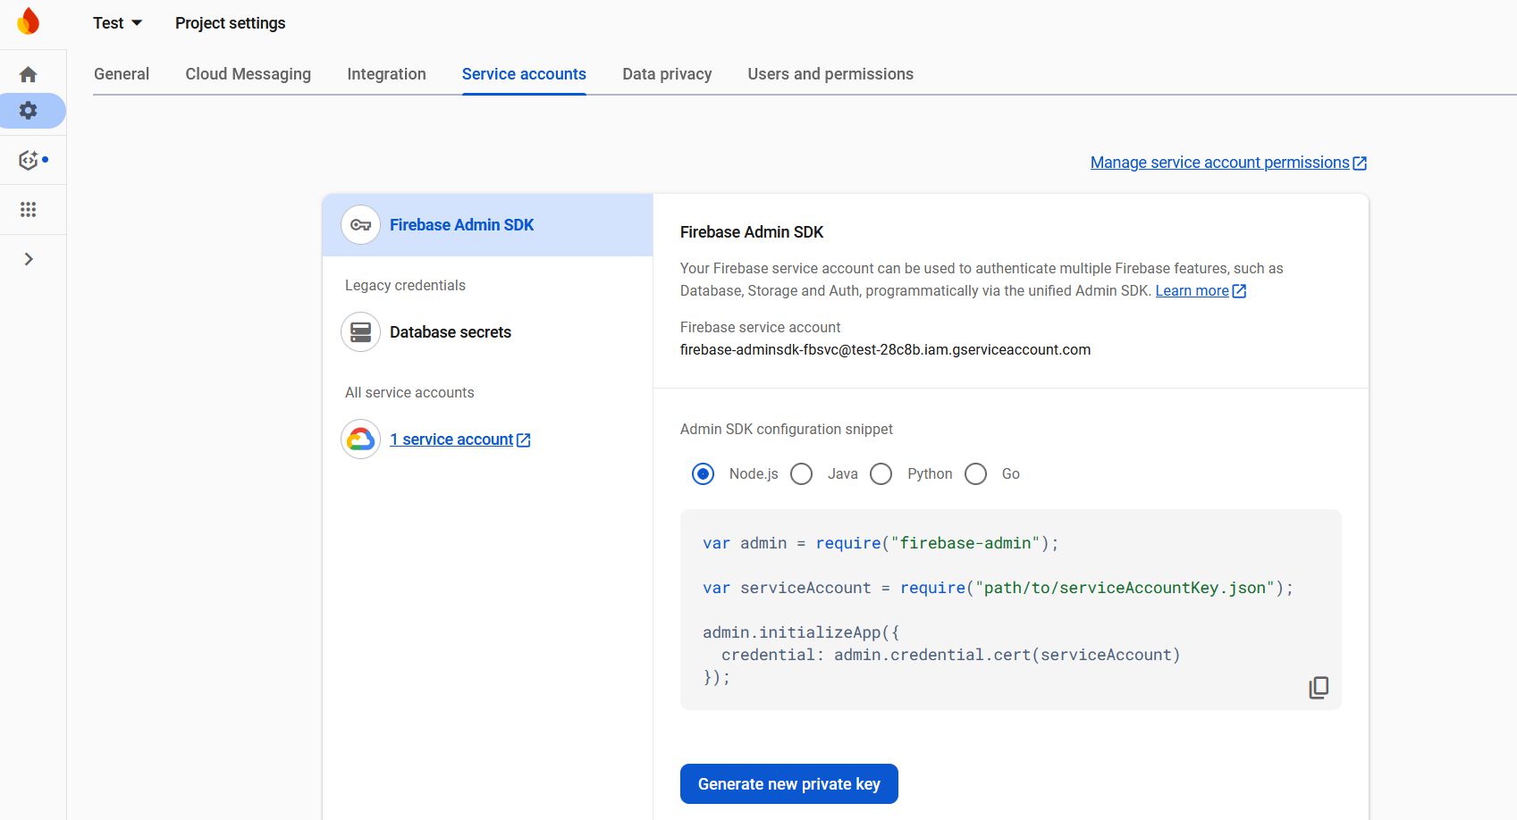Copy the configuration snippet to clipboard

pyautogui.click(x=1319, y=687)
